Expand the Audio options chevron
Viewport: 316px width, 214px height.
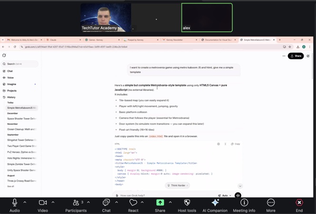25,202
